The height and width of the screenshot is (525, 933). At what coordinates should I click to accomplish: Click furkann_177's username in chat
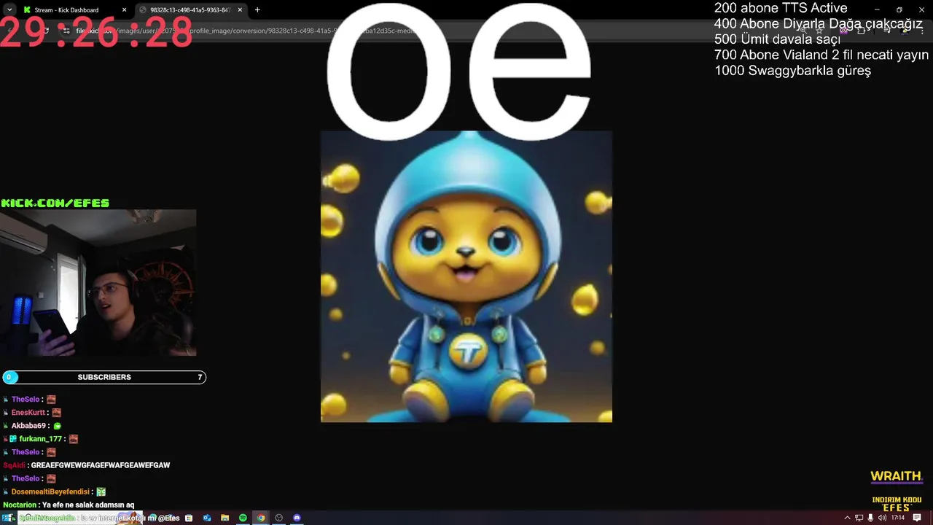[x=41, y=439]
